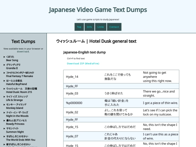Select Bear Song in the sidebar

coord(12,58)
